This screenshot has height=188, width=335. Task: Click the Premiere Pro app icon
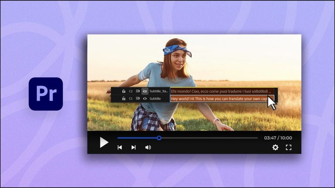click(46, 94)
